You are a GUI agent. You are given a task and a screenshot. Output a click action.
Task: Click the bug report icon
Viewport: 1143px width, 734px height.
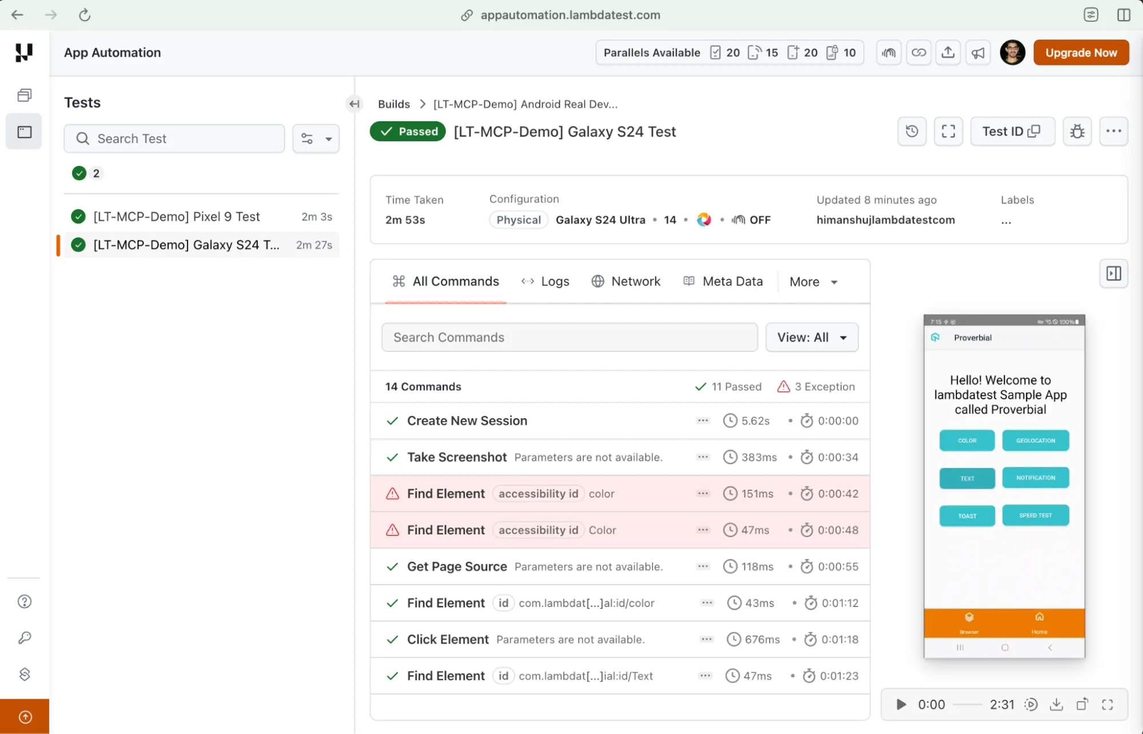pos(1077,132)
